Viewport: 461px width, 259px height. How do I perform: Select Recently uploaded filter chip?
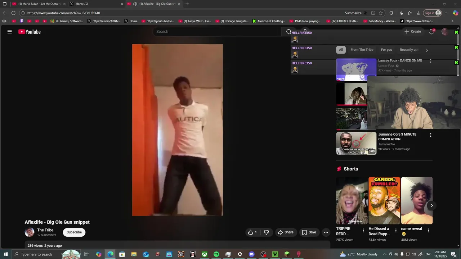409,50
